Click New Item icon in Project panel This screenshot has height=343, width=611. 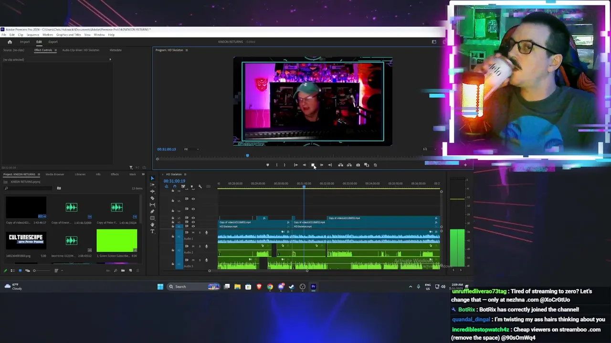[x=130, y=271]
